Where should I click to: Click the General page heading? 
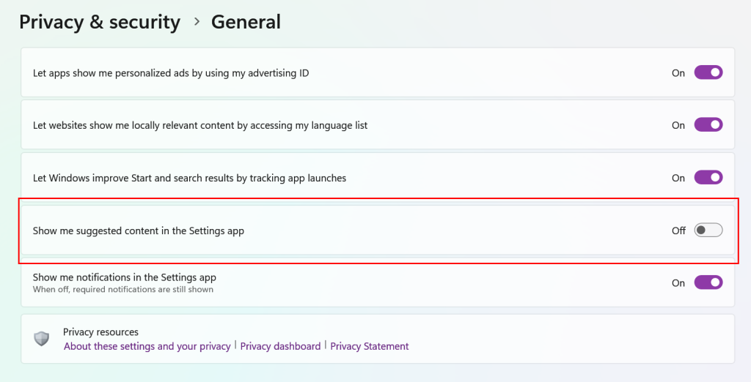[246, 22]
